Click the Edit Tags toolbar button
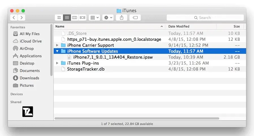The width and height of the screenshot is (254, 136). (x=135, y=18)
